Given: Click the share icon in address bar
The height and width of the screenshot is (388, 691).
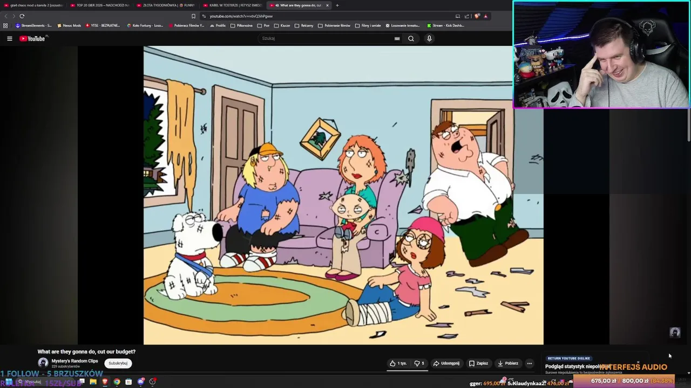Looking at the screenshot, I should [x=467, y=16].
